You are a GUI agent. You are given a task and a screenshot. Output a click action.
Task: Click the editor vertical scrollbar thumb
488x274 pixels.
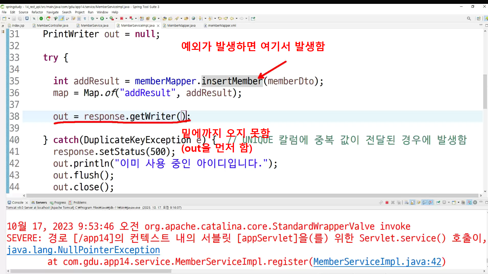point(485,92)
